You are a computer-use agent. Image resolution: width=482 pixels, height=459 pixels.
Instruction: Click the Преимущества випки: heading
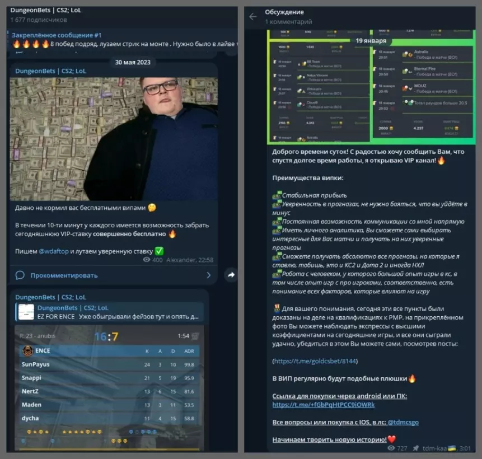click(x=308, y=177)
